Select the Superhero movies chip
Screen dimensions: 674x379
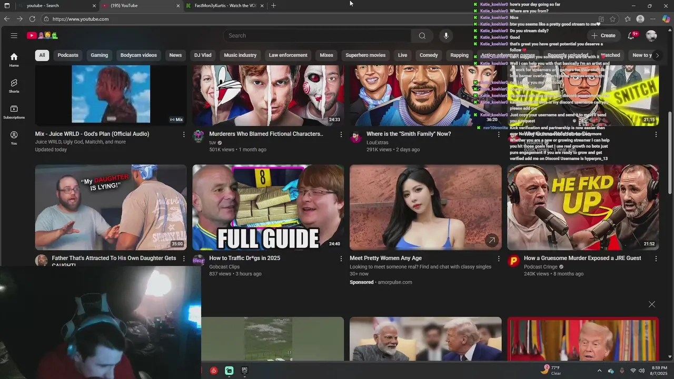coord(365,55)
